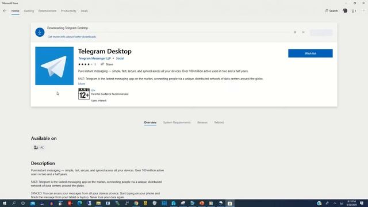Select the Related tab
The height and width of the screenshot is (207, 368).
point(219,122)
